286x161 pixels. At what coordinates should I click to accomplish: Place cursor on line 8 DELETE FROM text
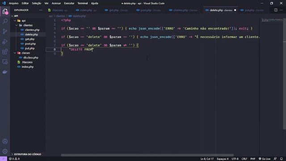[81, 50]
